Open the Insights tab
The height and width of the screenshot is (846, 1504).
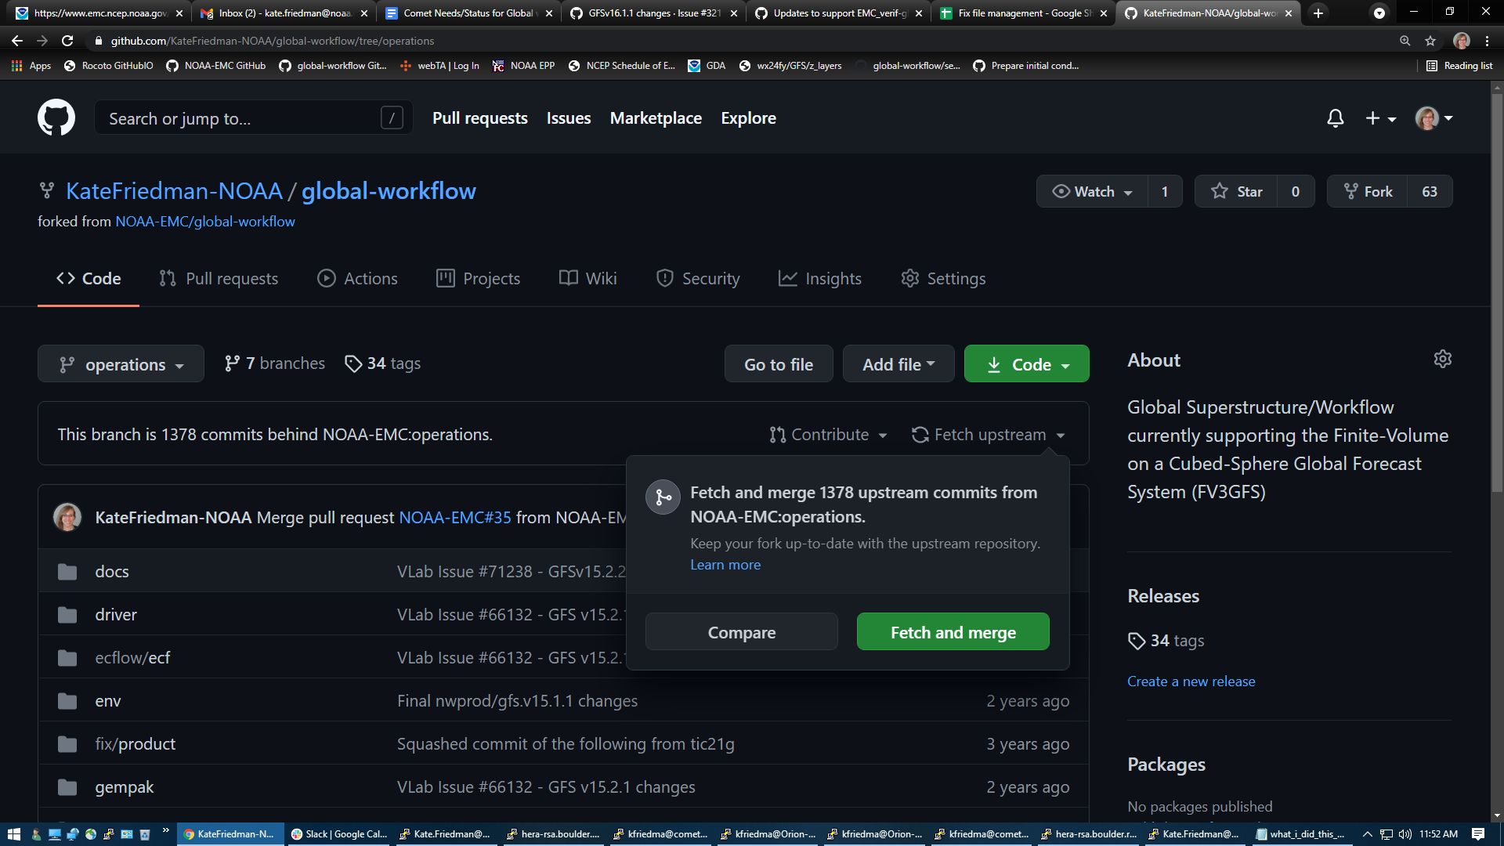tap(820, 279)
